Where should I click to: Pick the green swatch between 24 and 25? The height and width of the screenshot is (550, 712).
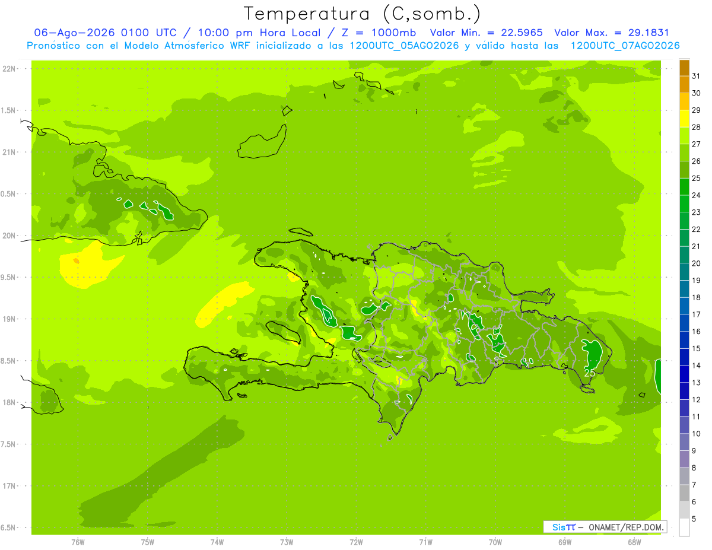click(684, 187)
